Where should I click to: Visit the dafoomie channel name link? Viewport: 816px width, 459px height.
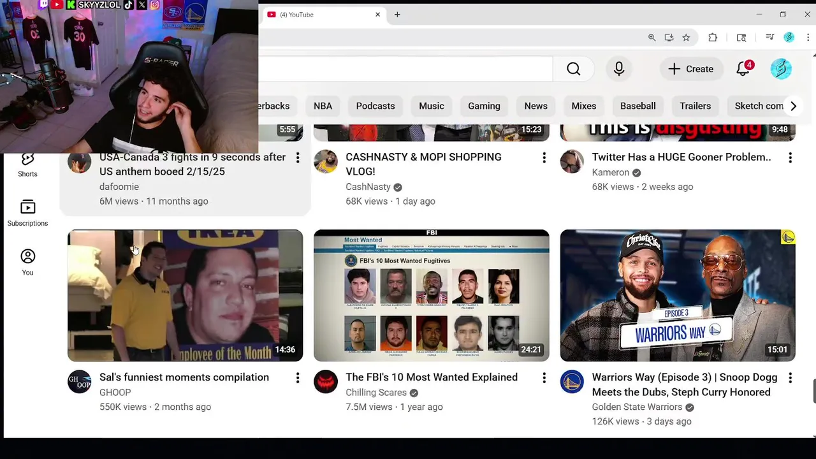click(x=119, y=187)
